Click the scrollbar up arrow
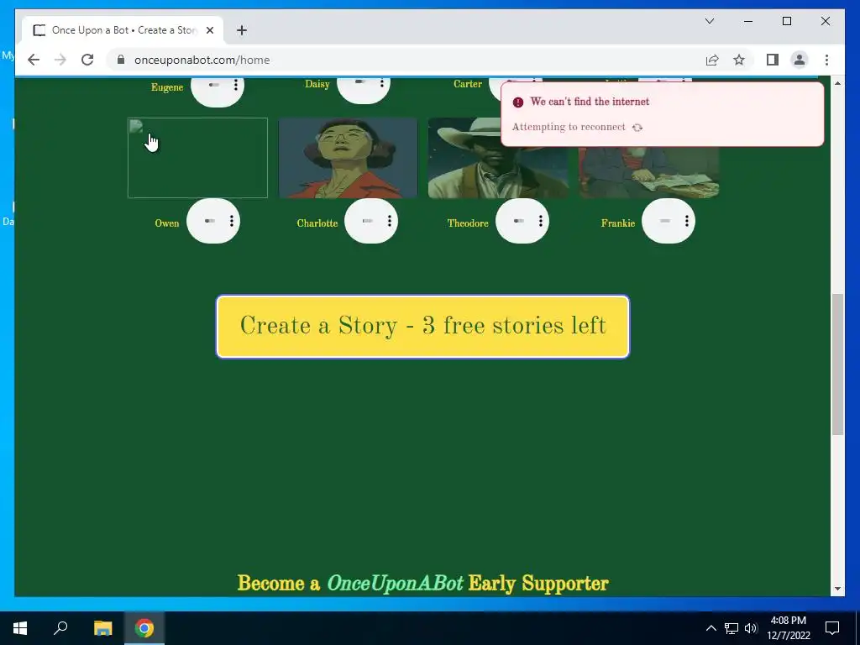 click(837, 83)
